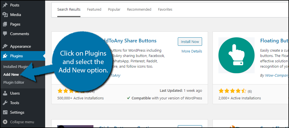
Task: Click the Collapse menu arrow icon
Action: click(x=5, y=122)
